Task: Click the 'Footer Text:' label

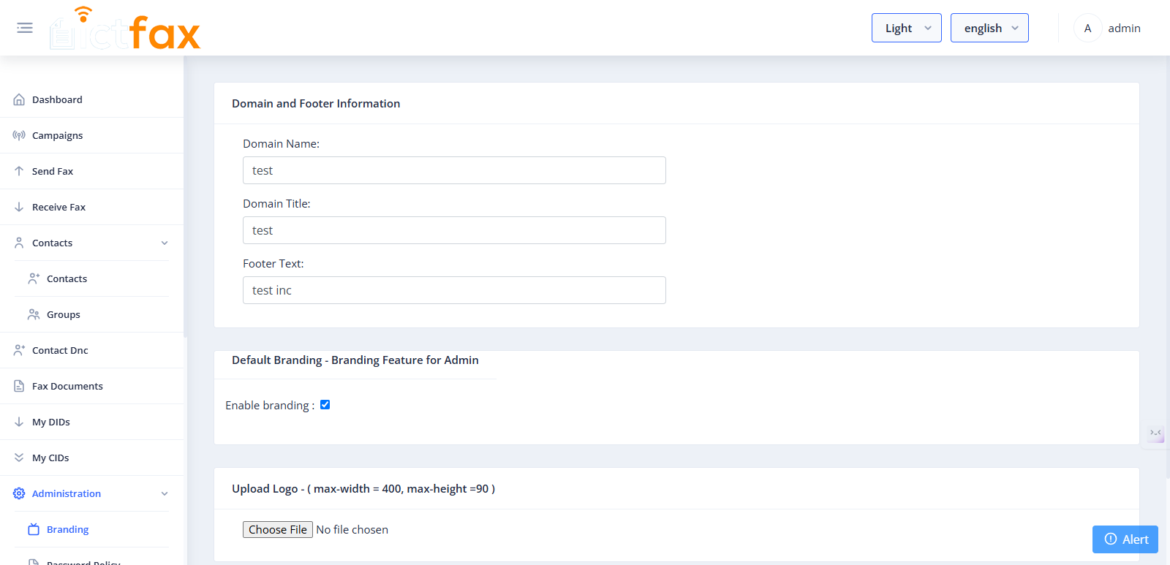Action: point(273,264)
